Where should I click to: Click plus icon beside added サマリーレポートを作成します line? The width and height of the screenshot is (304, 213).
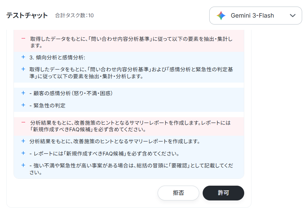(x=23, y=141)
